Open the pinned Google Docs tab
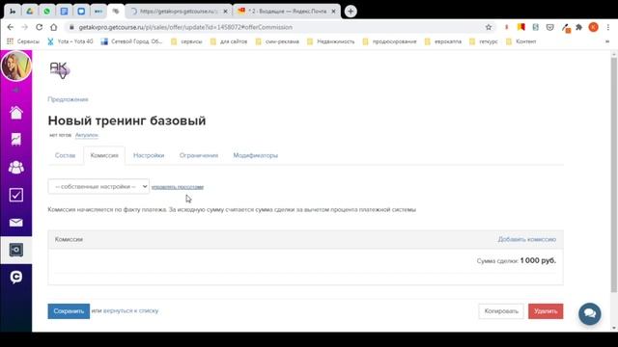This screenshot has height=347, width=618. click(64, 12)
